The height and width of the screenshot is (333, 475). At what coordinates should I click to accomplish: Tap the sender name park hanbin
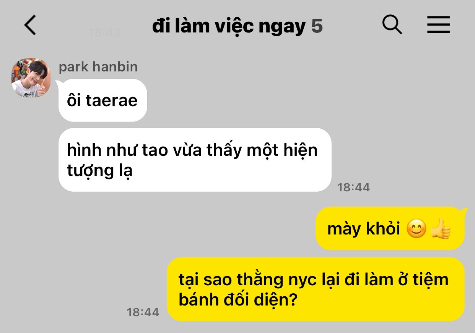98,67
